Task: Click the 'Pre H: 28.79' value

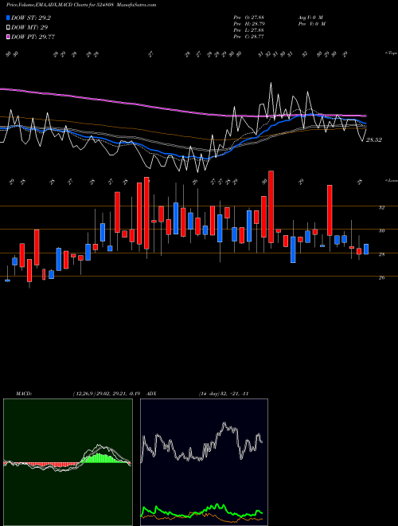Action: (248, 24)
